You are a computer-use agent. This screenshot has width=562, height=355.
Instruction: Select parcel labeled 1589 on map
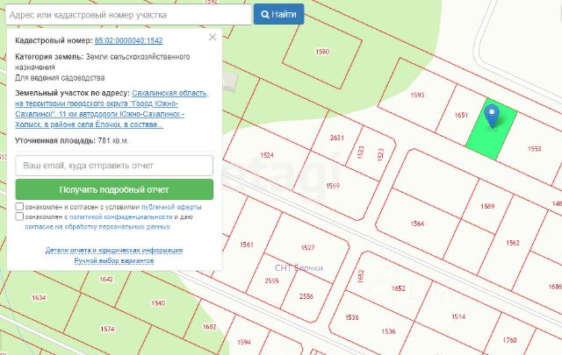tap(487, 206)
